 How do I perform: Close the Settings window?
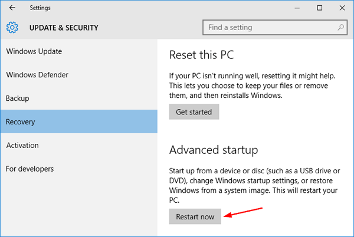(x=342, y=8)
